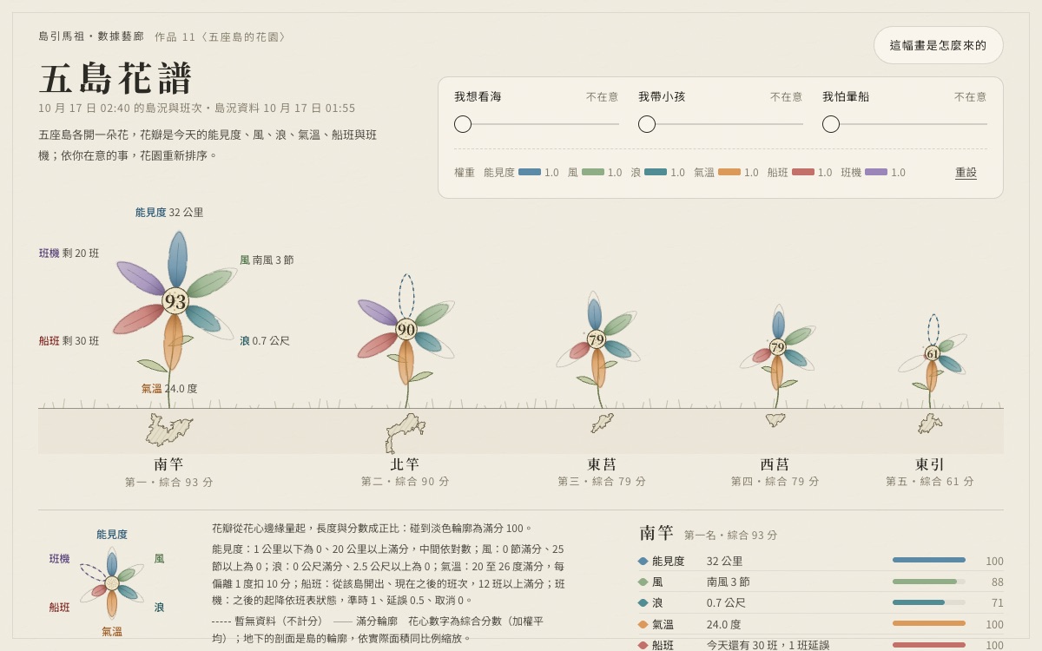The width and height of the screenshot is (1042, 651).
Task: Click the 氣溫 weight orange swatch
Action: [x=729, y=172]
